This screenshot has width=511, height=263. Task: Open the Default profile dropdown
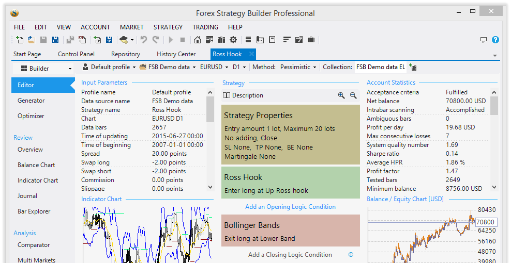click(x=109, y=67)
